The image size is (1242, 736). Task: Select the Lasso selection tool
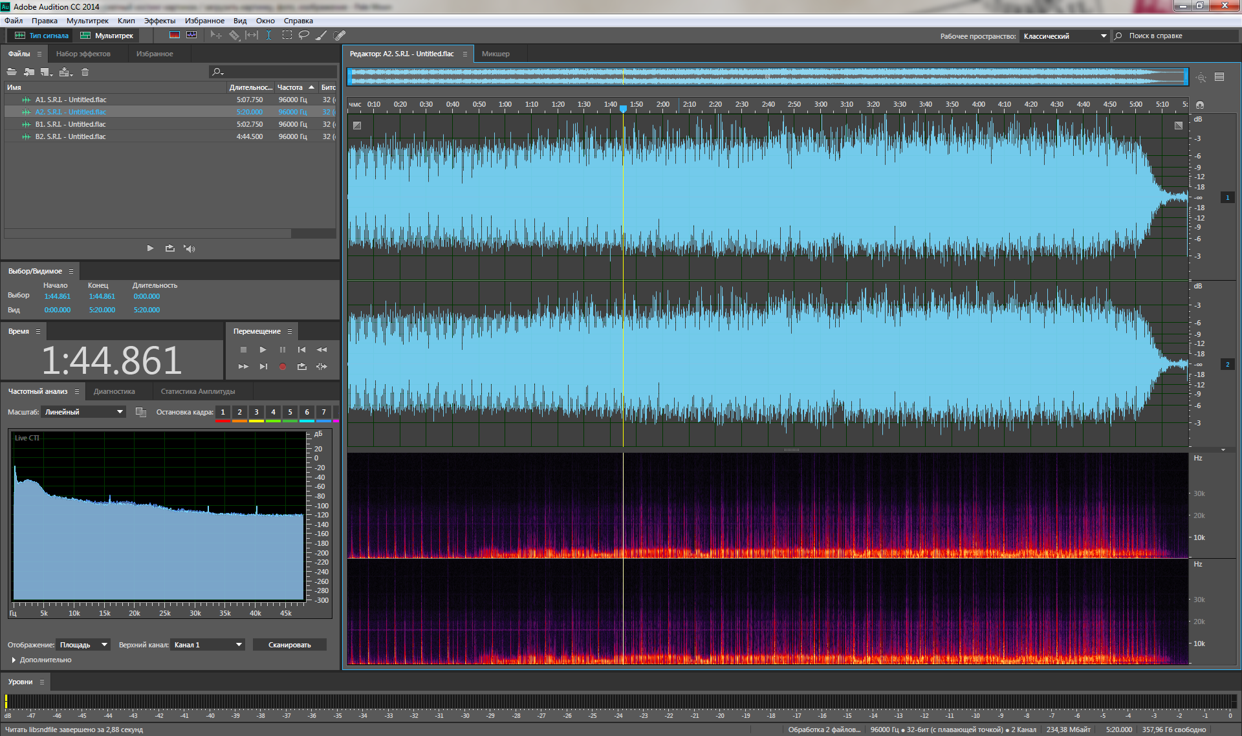tap(304, 36)
